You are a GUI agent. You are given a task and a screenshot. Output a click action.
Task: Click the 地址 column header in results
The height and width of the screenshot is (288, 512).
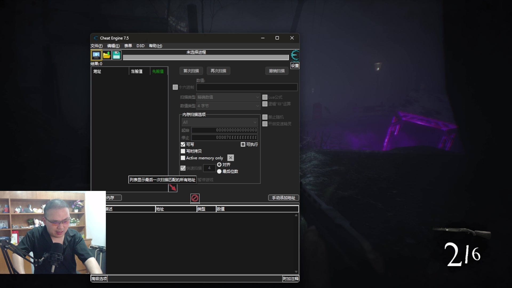point(110,71)
